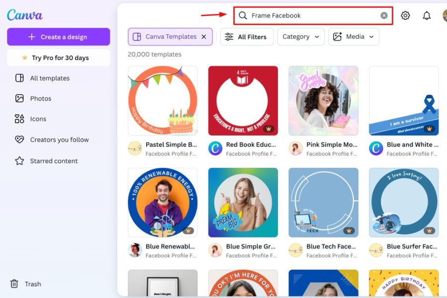Click creator avatar beside Pastel Simple B...
This screenshot has height=298, width=447.
[135, 149]
